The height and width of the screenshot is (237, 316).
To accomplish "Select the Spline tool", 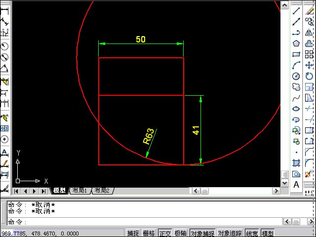I will (x=296, y=98).
